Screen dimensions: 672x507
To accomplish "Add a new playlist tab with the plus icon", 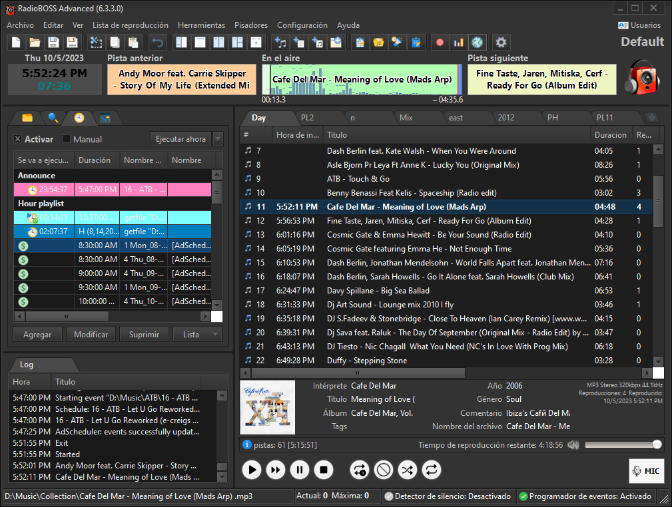I will pos(652,117).
